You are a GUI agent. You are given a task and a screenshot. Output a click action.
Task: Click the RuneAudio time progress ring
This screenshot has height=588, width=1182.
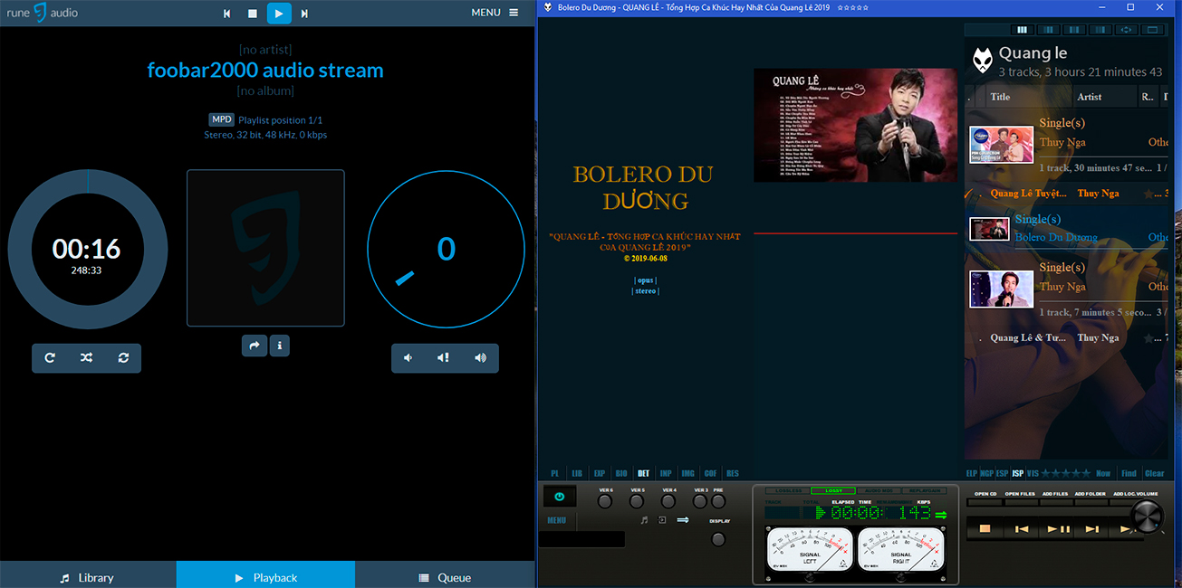[88, 251]
